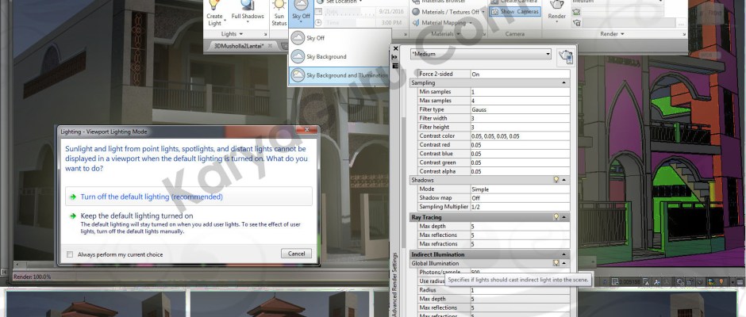Toggle the Shadows light bulb
Screen dimensions: 746x317
point(556,180)
